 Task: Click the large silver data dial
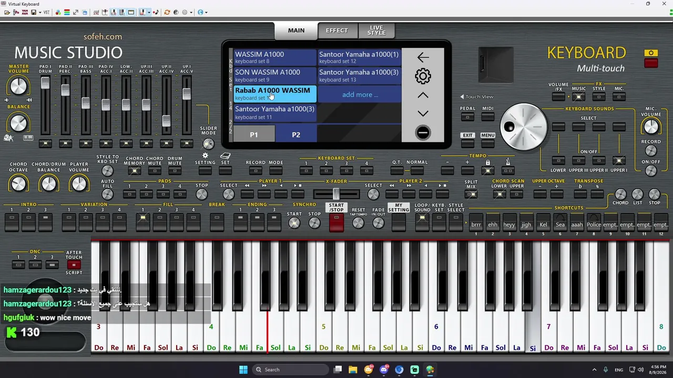523,128
